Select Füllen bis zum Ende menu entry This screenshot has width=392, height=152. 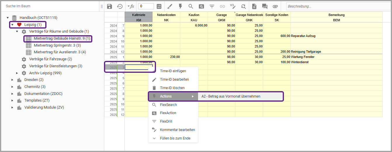(x=175, y=138)
